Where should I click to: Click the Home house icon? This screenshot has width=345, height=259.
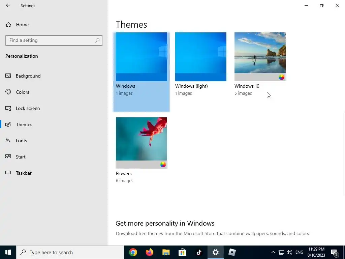tap(8, 24)
